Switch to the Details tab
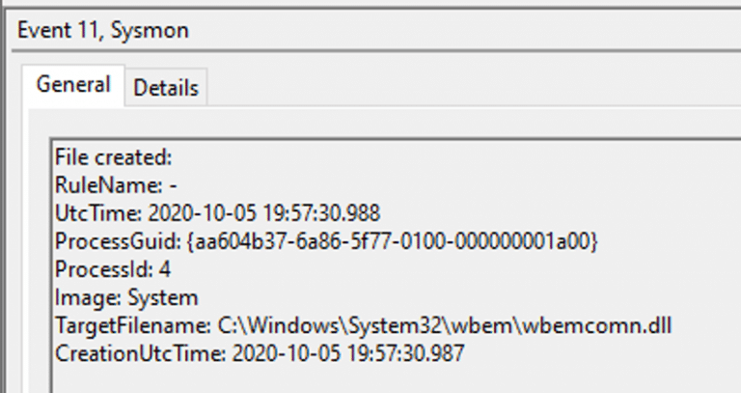Viewport: 741px width, 393px height. coord(166,88)
